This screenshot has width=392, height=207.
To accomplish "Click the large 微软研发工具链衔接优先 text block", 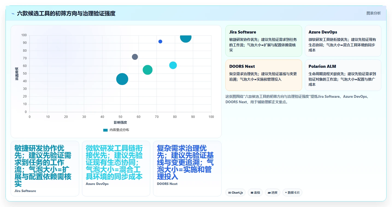I will [114, 162].
